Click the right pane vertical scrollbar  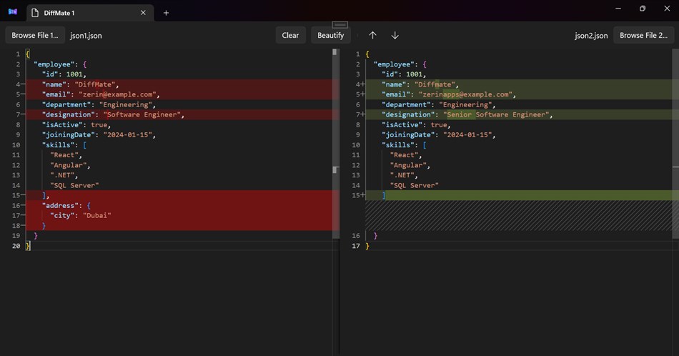click(675, 144)
